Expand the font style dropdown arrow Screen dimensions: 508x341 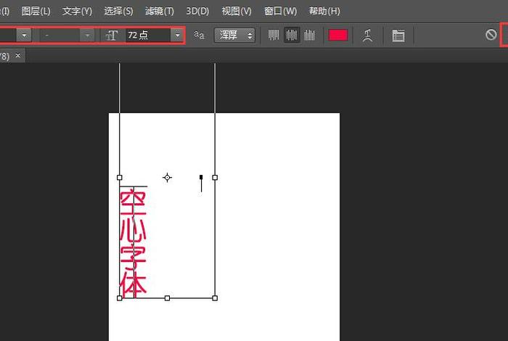[87, 35]
